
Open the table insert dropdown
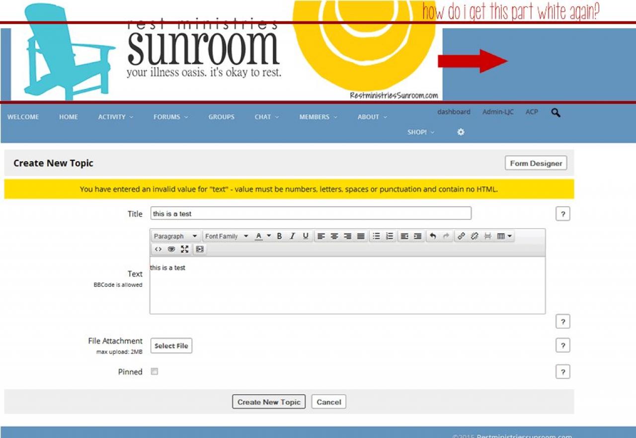504,236
